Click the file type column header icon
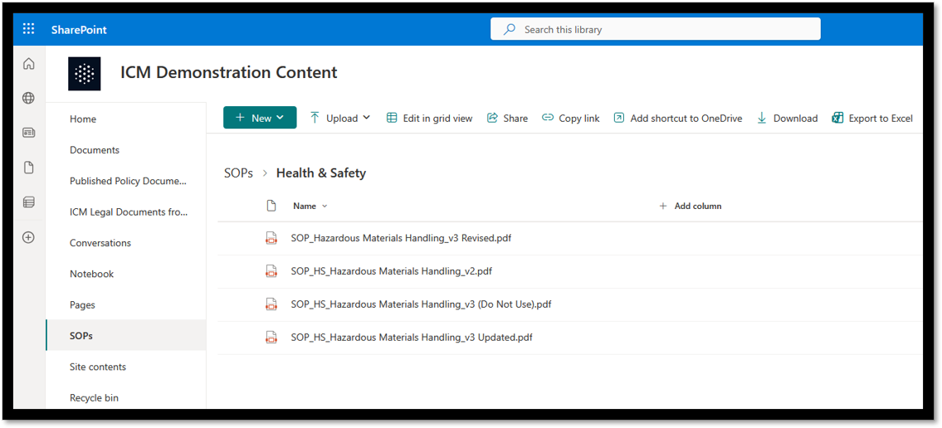This screenshot has height=428, width=942. (x=271, y=206)
